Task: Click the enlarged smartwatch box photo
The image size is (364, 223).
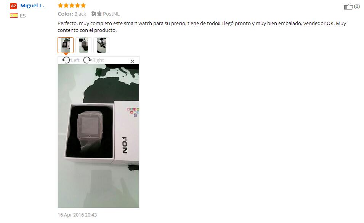Action: [x=98, y=136]
